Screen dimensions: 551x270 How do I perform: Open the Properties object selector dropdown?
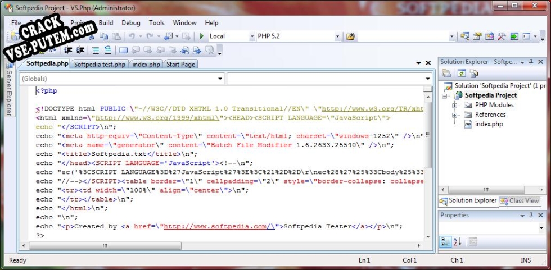(541, 228)
